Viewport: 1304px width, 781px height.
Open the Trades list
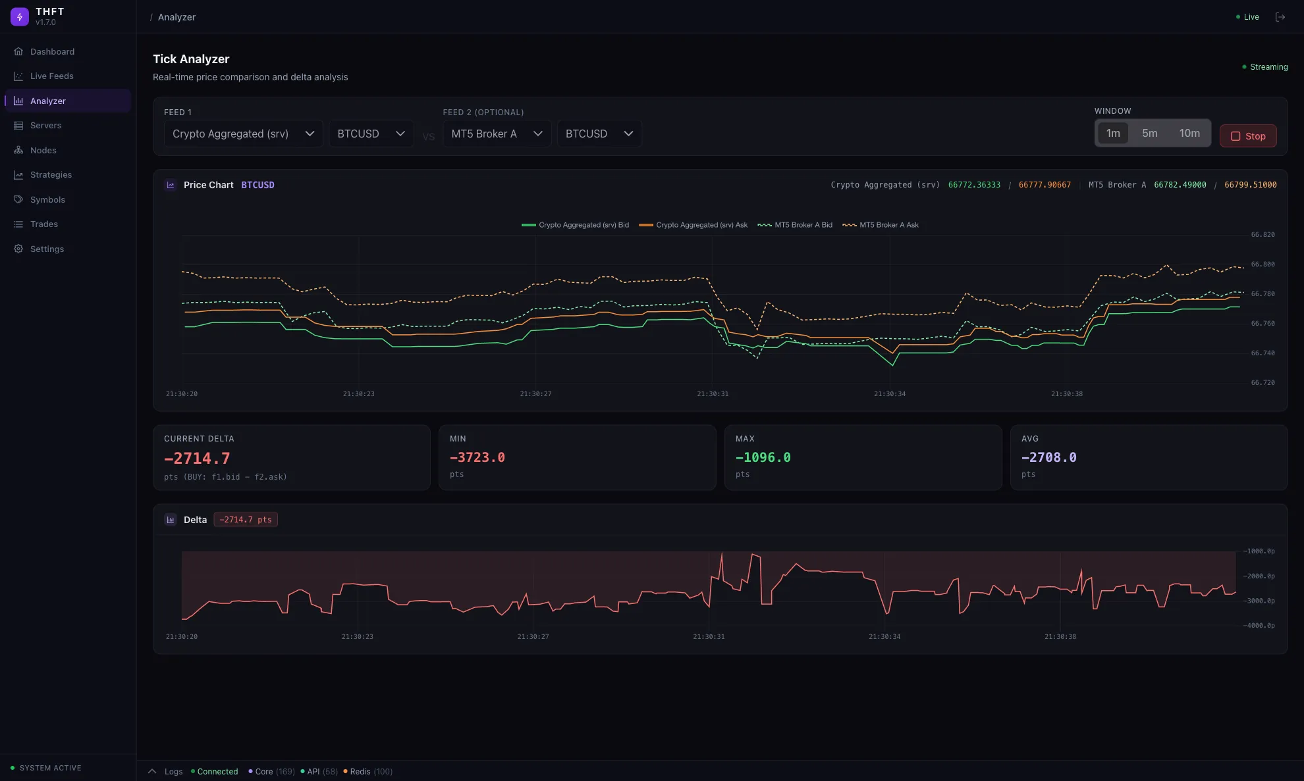pos(43,224)
